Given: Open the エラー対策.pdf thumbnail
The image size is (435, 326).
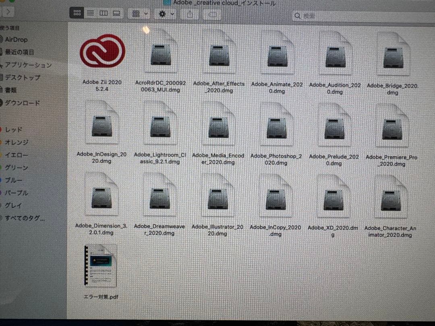Looking at the screenshot, I should point(100,266).
